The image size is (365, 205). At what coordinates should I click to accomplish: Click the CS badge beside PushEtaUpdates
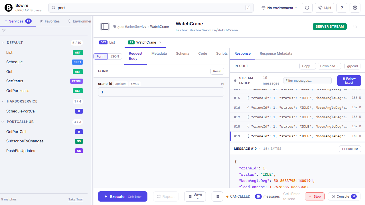[x=79, y=151]
